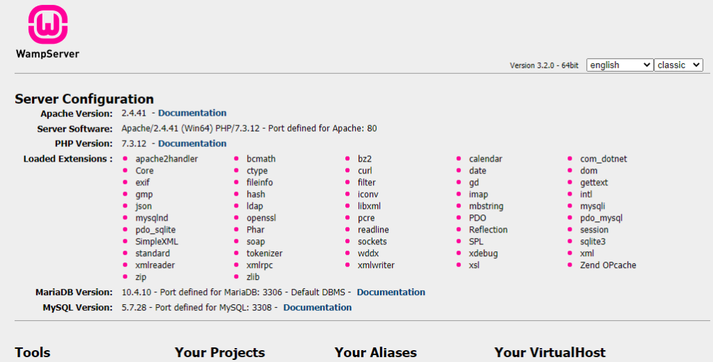Click the zip extension entry
Viewport: 713px width, 362px height.
141,277
